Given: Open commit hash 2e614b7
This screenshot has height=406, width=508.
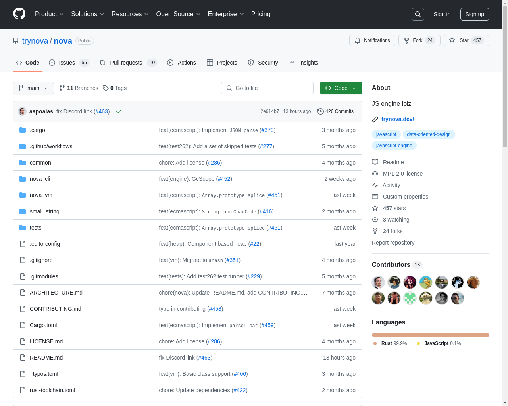Looking at the screenshot, I should (269, 111).
